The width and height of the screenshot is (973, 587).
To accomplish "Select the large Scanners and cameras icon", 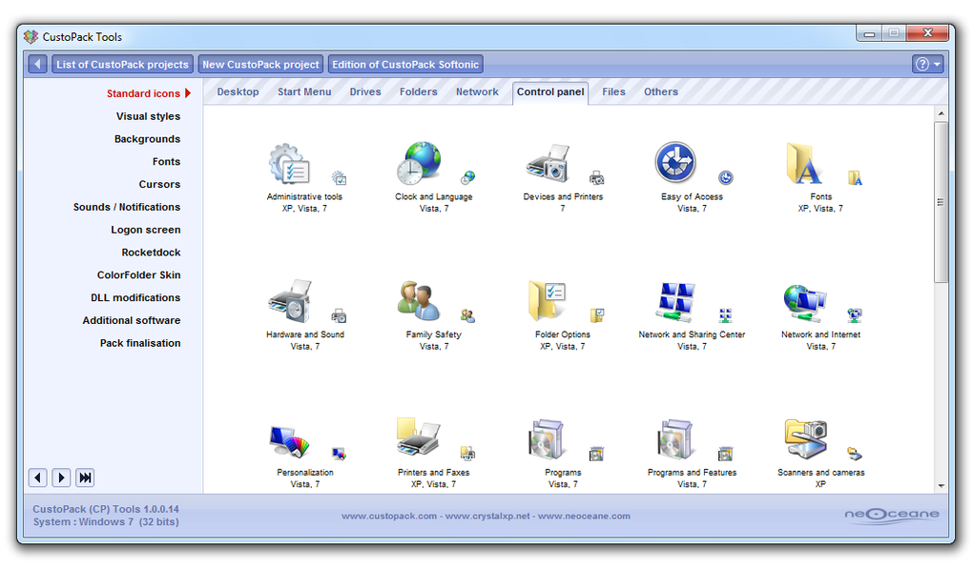I will pyautogui.click(x=805, y=439).
